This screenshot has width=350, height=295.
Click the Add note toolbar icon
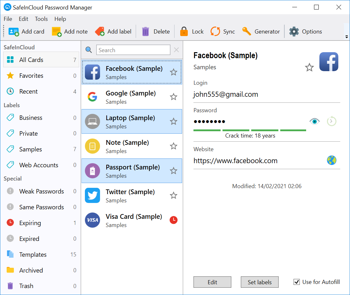(x=57, y=32)
